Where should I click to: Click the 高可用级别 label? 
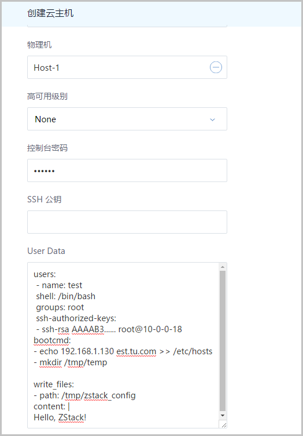point(47,96)
